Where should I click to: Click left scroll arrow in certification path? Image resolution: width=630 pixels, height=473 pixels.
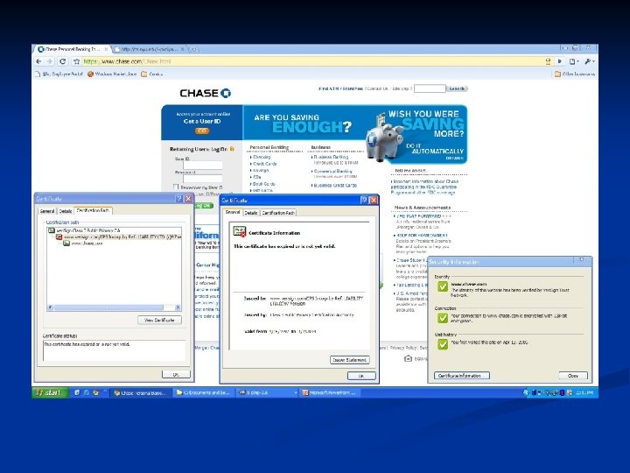pos(50,307)
